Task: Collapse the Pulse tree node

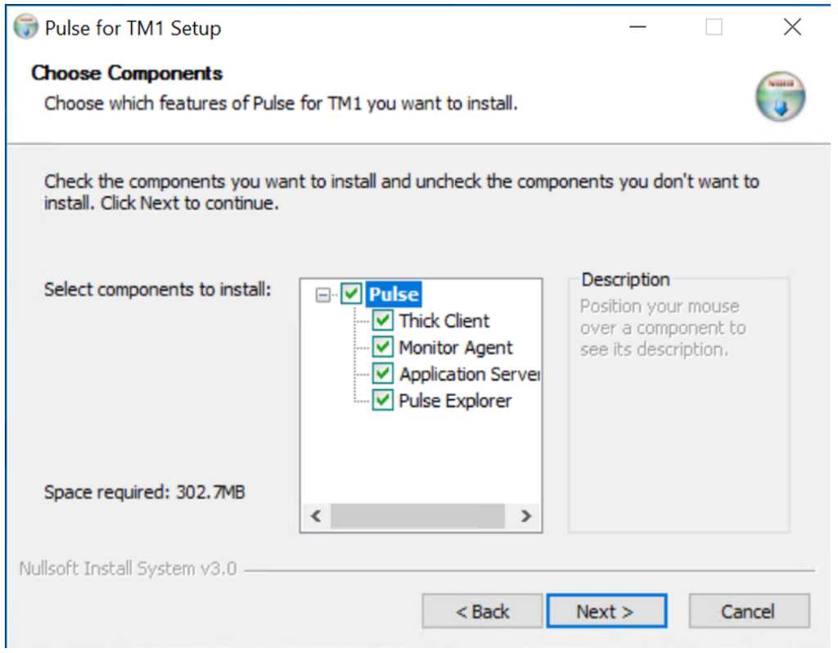Action: [x=323, y=294]
